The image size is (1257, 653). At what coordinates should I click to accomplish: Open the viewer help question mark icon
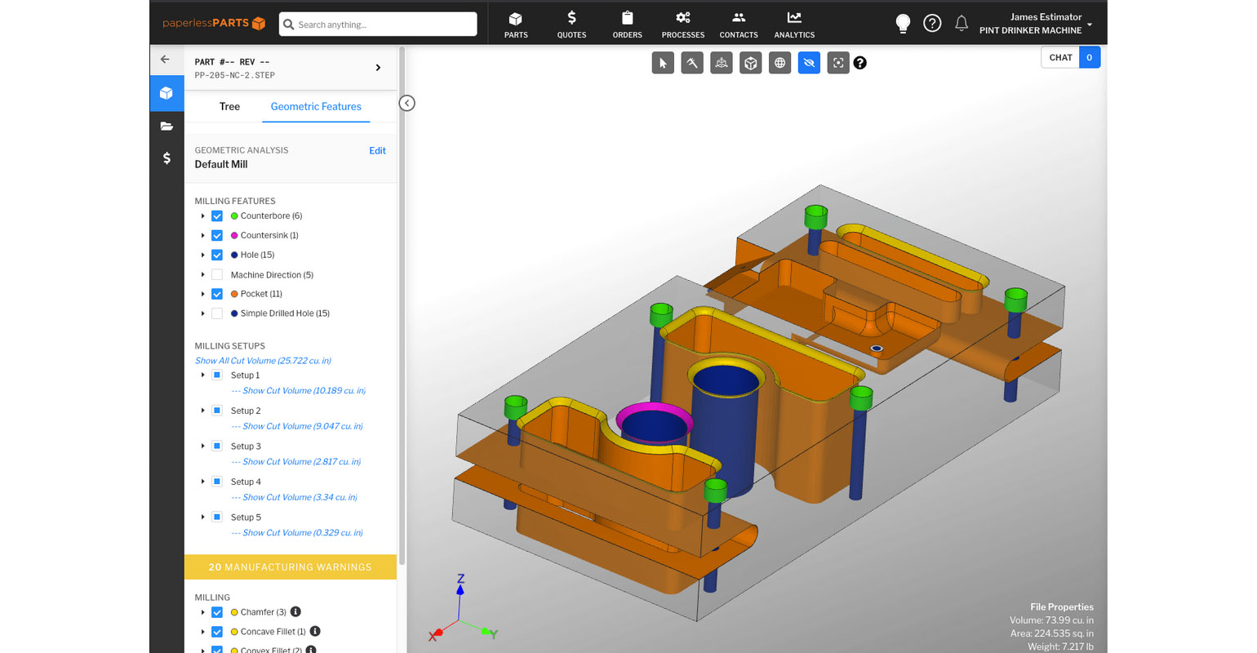coord(859,62)
